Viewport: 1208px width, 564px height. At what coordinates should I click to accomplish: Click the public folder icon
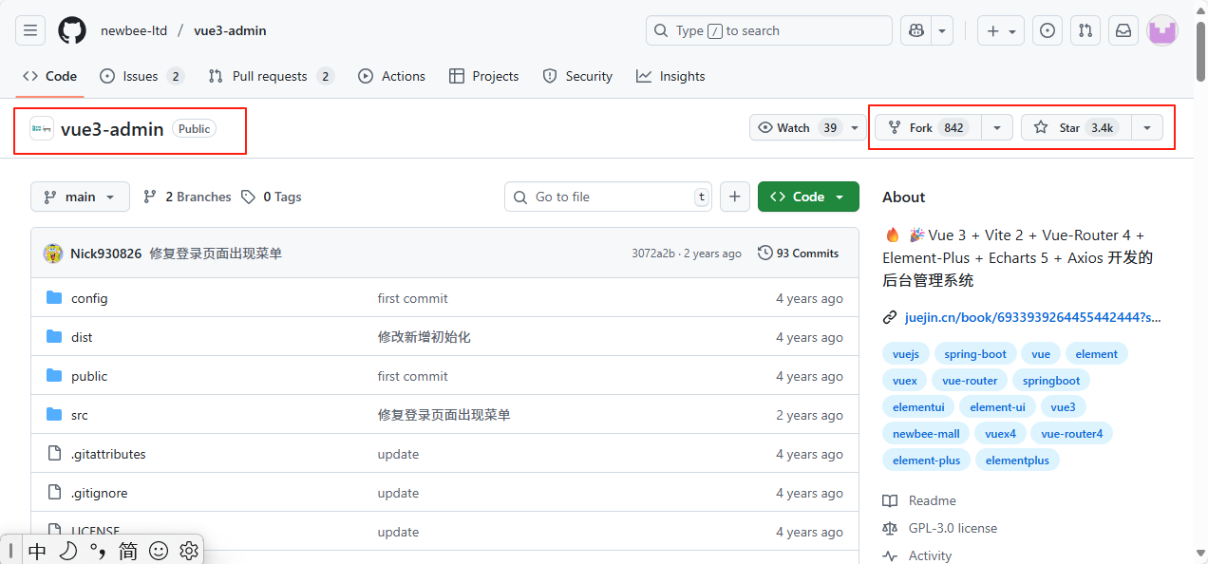[x=54, y=376]
